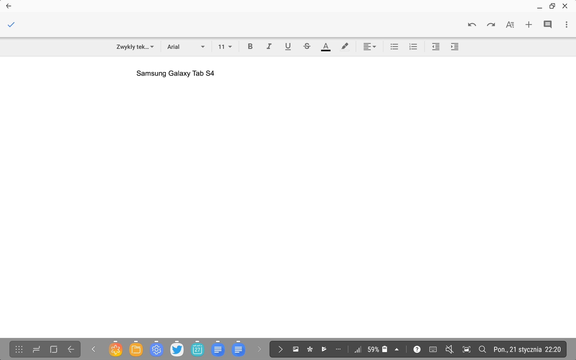Image resolution: width=576 pixels, height=360 pixels.
Task: Pick text color with the underlined A
Action: [325, 47]
